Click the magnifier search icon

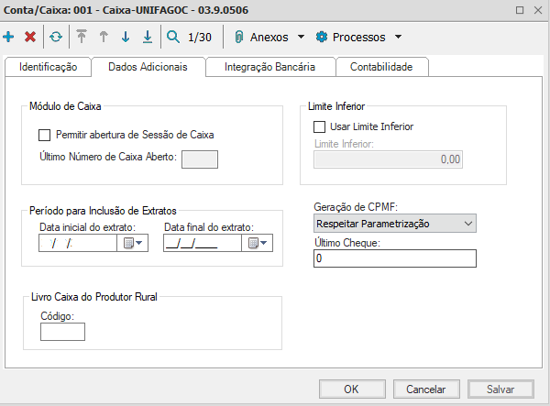click(x=173, y=38)
